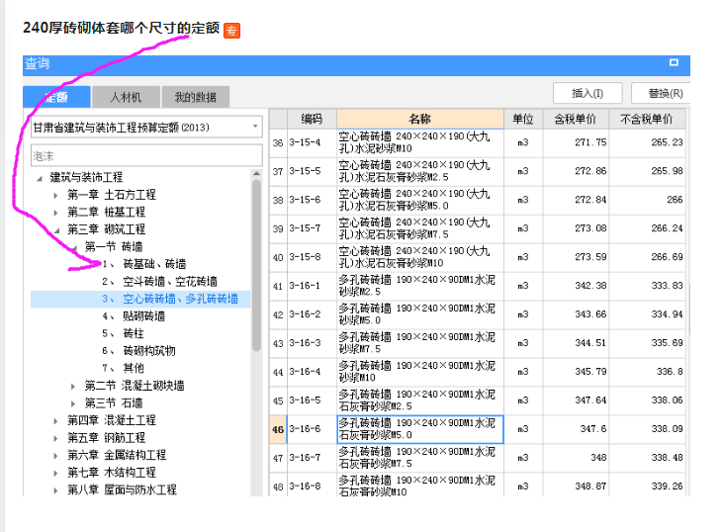Expand 第二节 混凝土砌块墙
Image resolution: width=723 pixels, height=532 pixels.
73,387
